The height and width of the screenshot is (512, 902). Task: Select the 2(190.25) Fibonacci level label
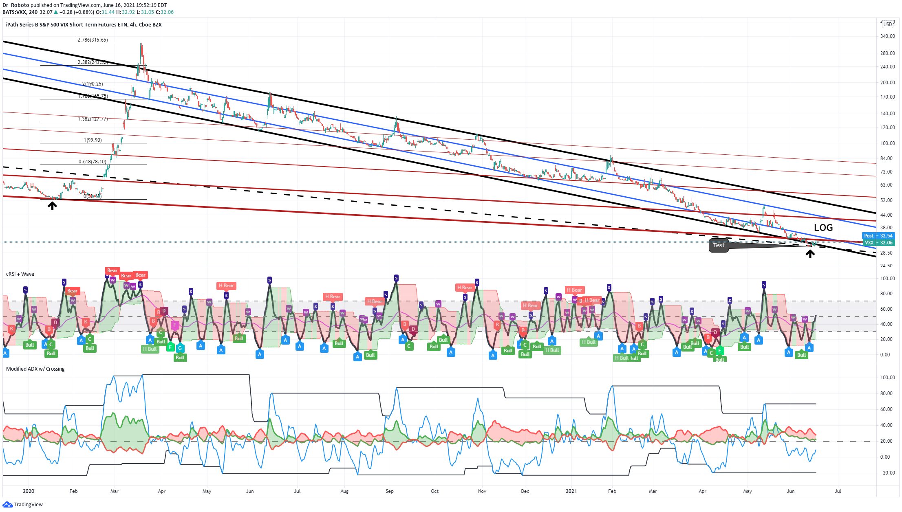click(93, 84)
